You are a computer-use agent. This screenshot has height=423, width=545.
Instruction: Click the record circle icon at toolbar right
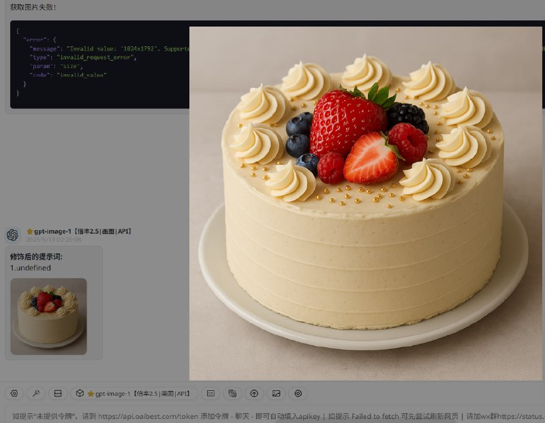(297, 394)
